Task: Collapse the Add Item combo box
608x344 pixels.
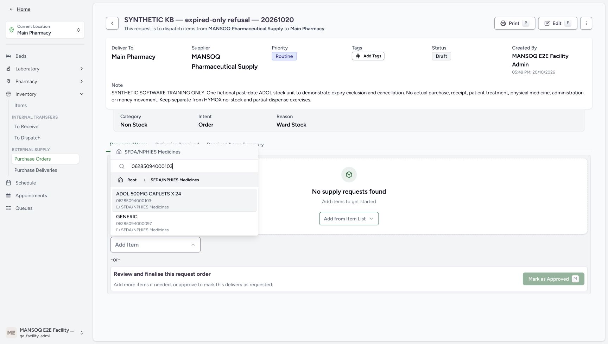Action: pos(156,245)
